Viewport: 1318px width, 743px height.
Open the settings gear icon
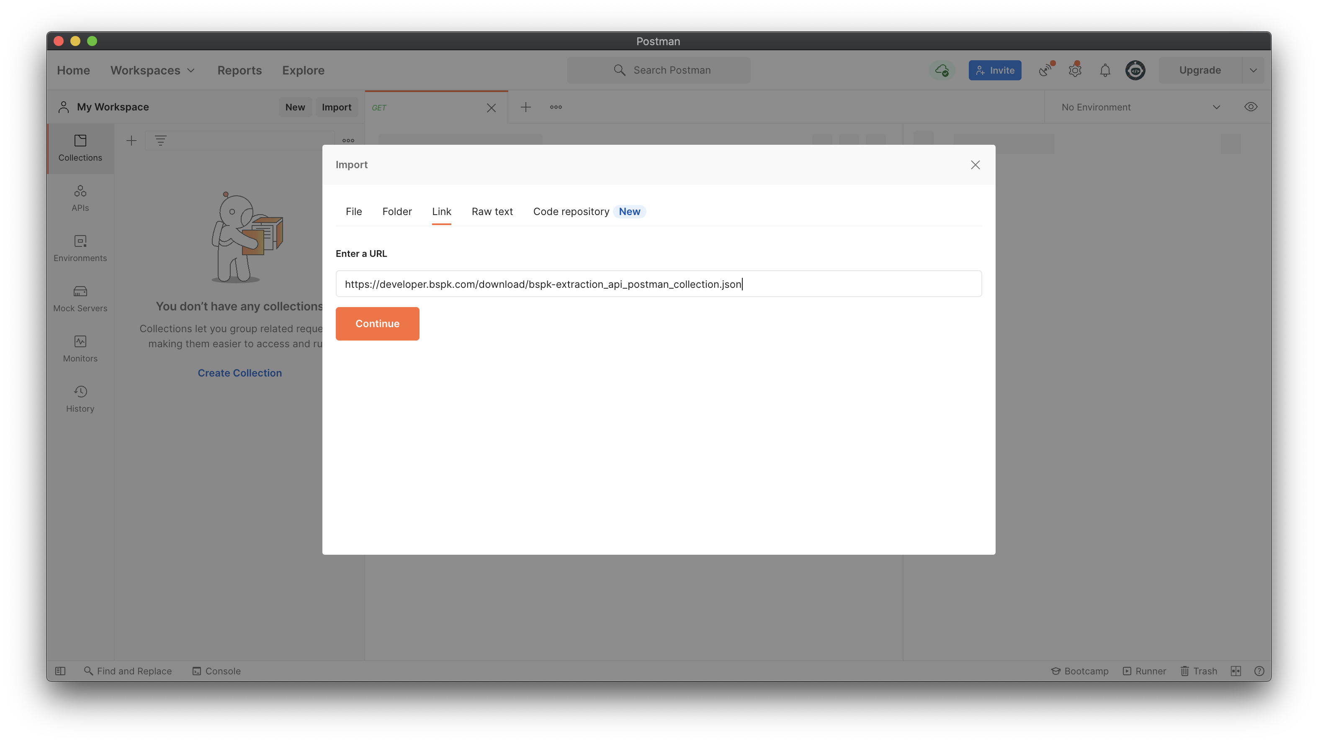1075,70
